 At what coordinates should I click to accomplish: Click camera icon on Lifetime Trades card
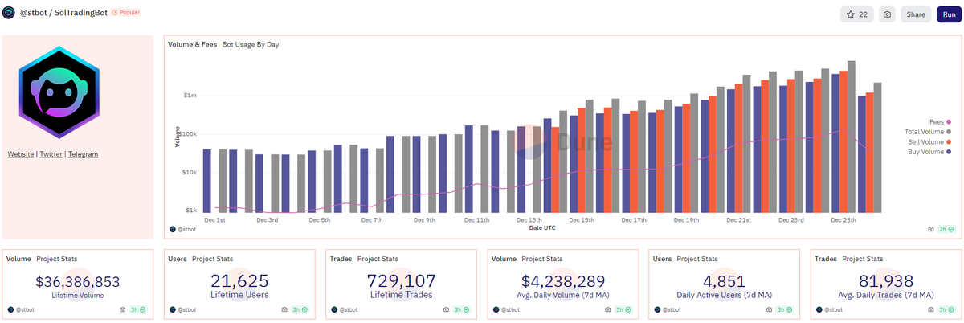(x=446, y=309)
